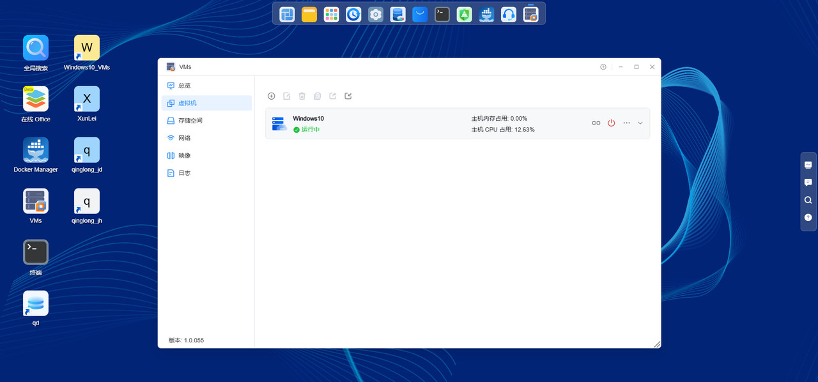
Task: Open the 在线 Office desktop icon
Action: click(x=36, y=104)
